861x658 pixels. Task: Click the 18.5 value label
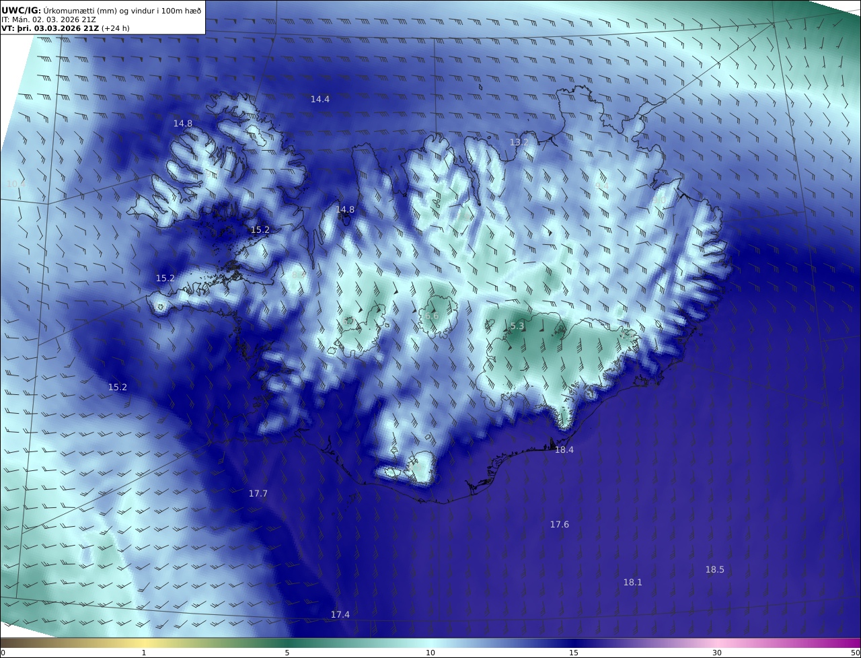(x=715, y=570)
